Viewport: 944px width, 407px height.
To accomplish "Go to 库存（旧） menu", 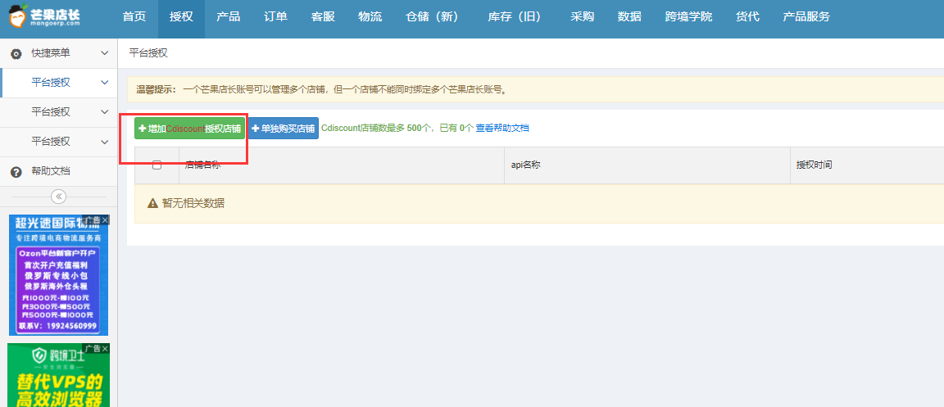I will point(514,17).
